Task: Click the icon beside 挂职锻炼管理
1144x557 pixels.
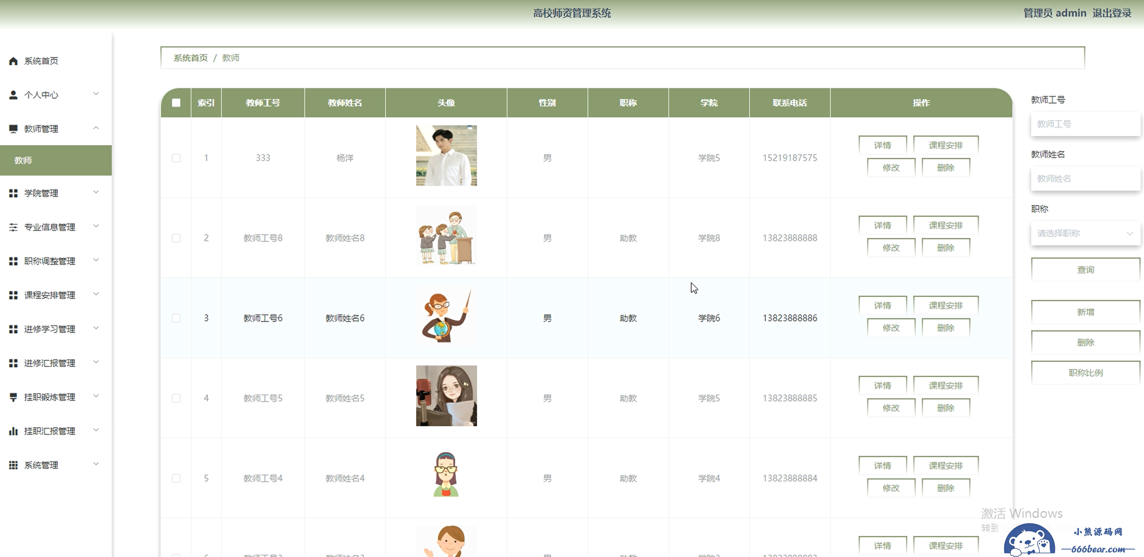Action: [x=13, y=397]
